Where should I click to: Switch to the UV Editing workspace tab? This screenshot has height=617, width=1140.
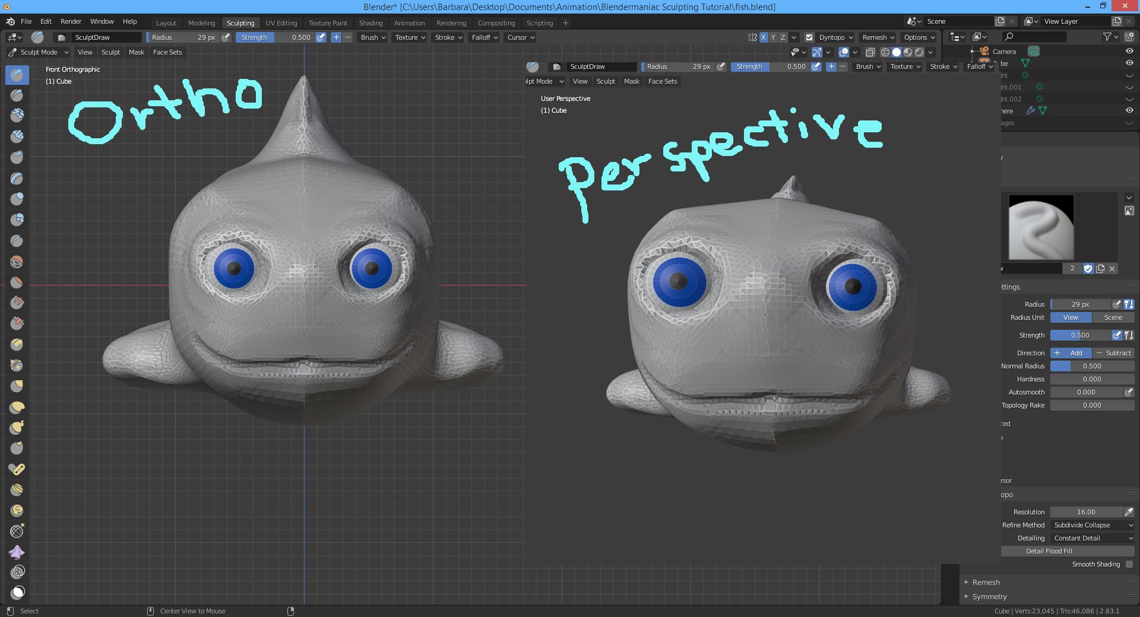click(281, 23)
